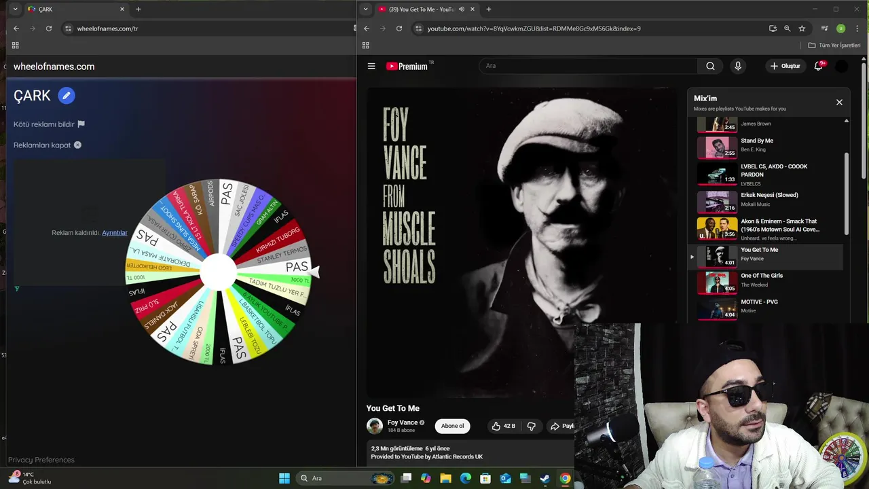Open Windows Start menu

[284, 478]
